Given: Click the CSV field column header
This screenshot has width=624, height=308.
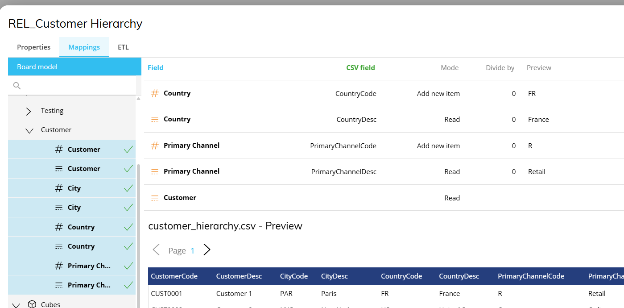Looking at the screenshot, I should pos(360,68).
